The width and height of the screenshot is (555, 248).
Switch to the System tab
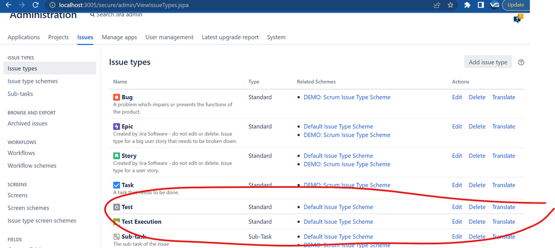pyautogui.click(x=276, y=37)
